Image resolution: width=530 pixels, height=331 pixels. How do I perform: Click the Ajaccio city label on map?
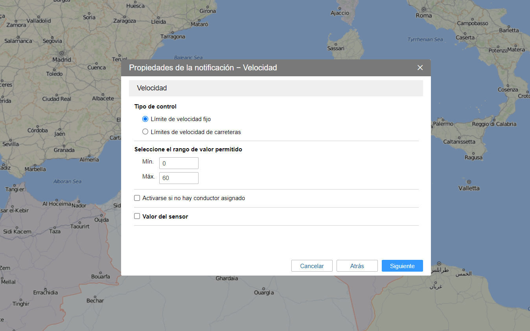340,13
